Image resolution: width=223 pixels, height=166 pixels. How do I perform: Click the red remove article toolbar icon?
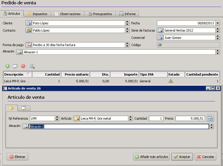[x=23, y=66]
